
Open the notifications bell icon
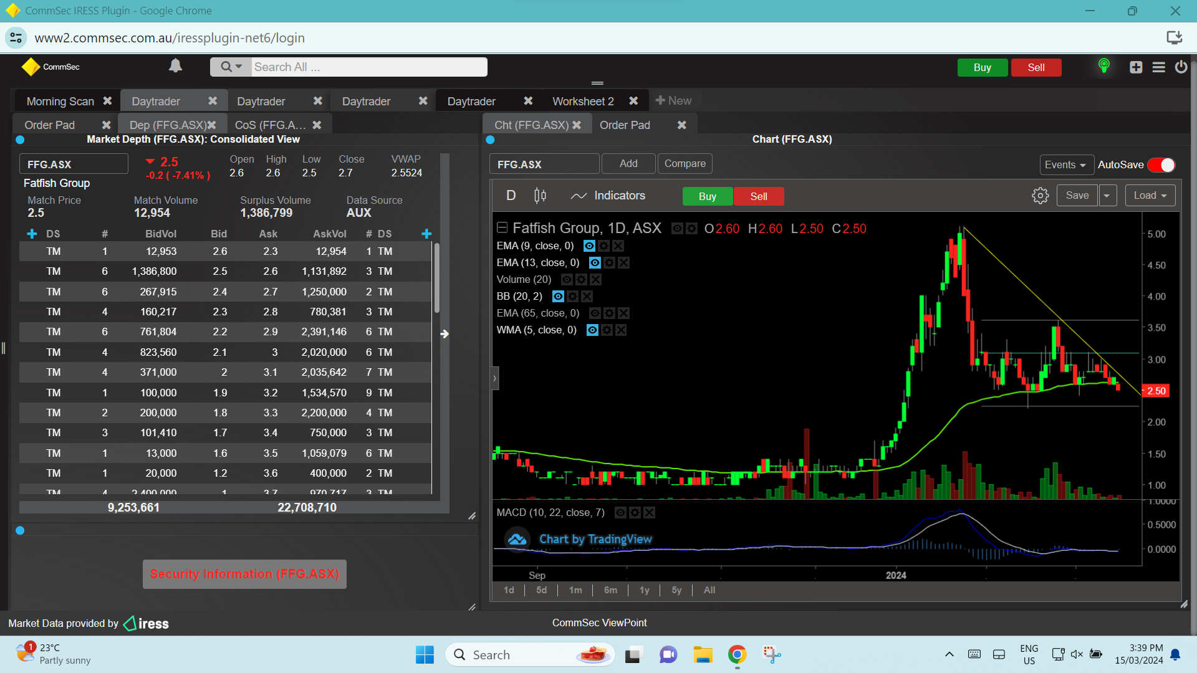click(x=176, y=66)
